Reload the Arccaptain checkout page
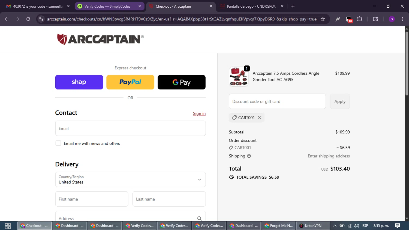The image size is (409, 230). pyautogui.click(x=28, y=19)
